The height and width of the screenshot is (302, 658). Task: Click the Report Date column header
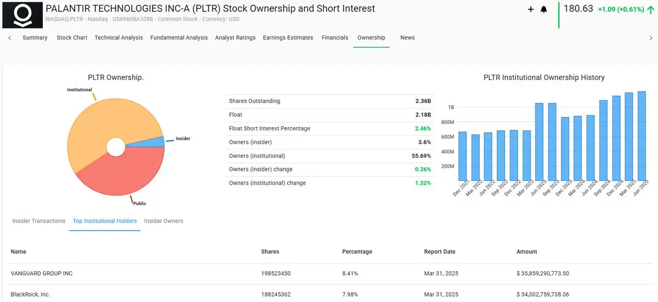click(440, 252)
